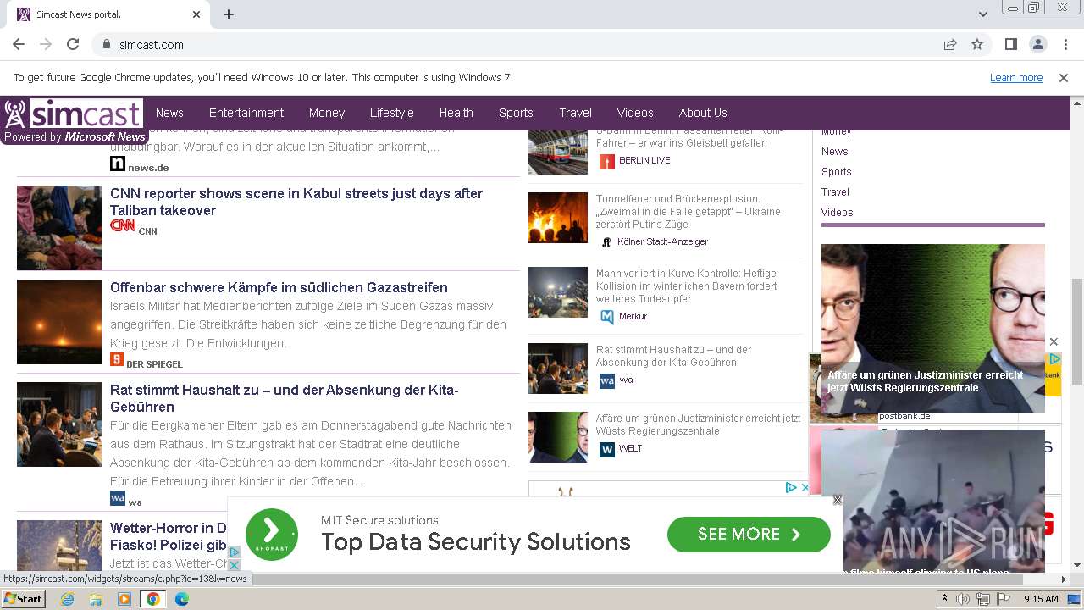Screen dimensions: 1084x610
Task: Click the Kölner Stadt-Anzeiger source icon
Action: pos(606,242)
